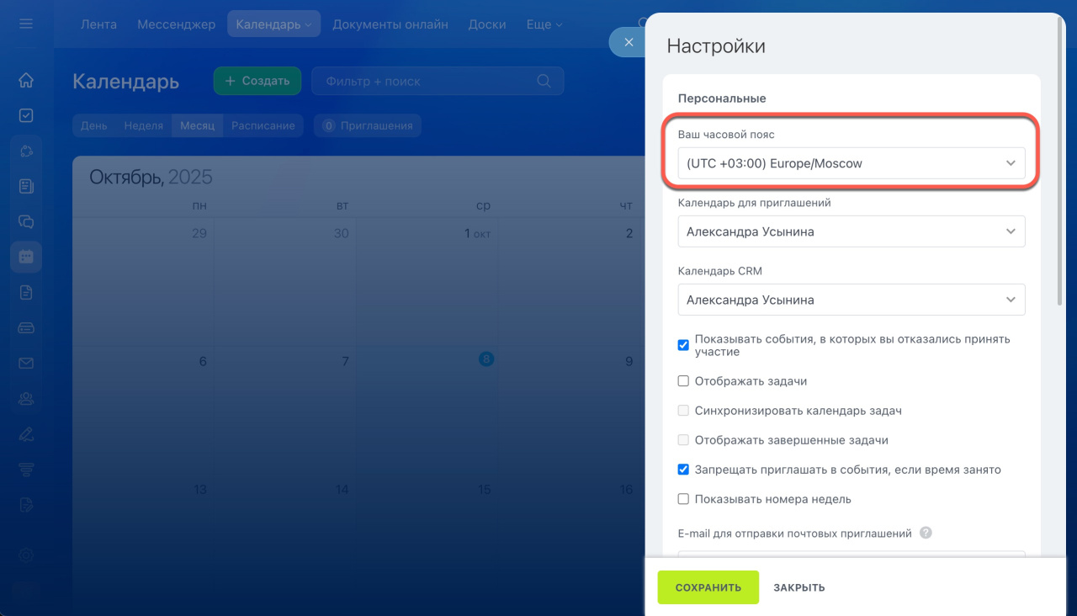Enable the 'Отображать задачи' checkbox

pos(683,381)
